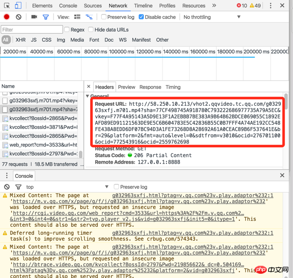Image resolution: width=293 pixels, height=278 pixels.
Task: Focus the network Filter text field
Action: pyautogui.click(x=32, y=30)
